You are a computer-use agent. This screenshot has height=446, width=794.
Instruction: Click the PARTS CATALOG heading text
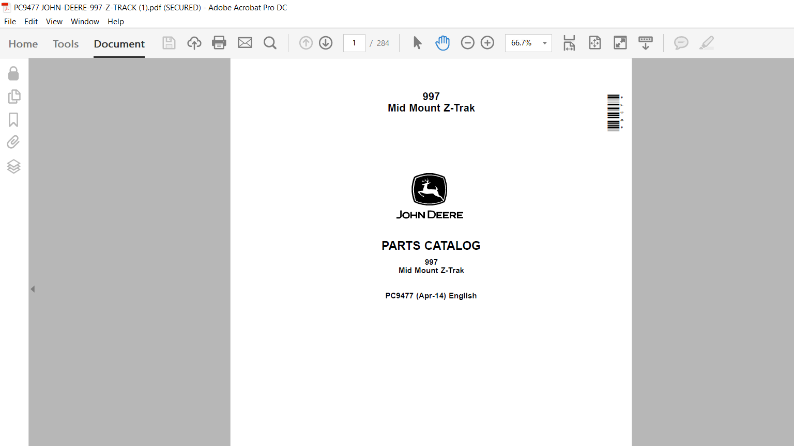[431, 246]
